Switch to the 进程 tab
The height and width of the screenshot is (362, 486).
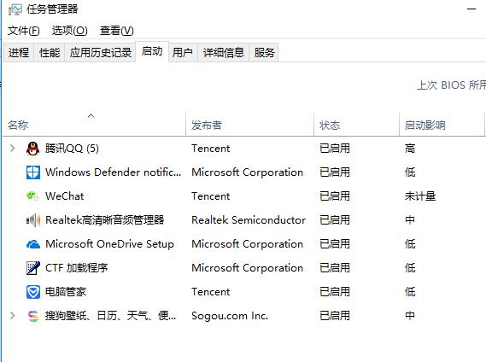pos(19,52)
